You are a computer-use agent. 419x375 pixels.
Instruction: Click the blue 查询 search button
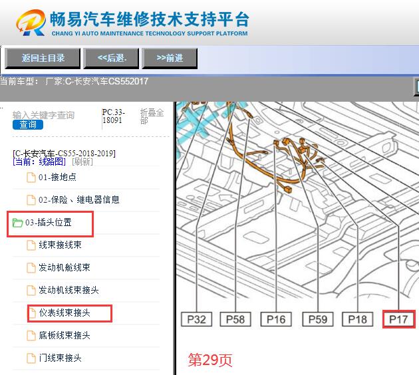[x=28, y=124]
